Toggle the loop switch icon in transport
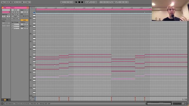Viewport: 189px width, 106px height. (x=114, y=2)
